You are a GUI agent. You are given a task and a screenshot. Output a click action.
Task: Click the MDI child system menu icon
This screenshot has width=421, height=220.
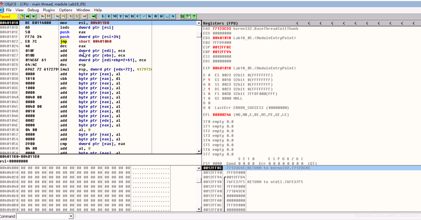2,10
